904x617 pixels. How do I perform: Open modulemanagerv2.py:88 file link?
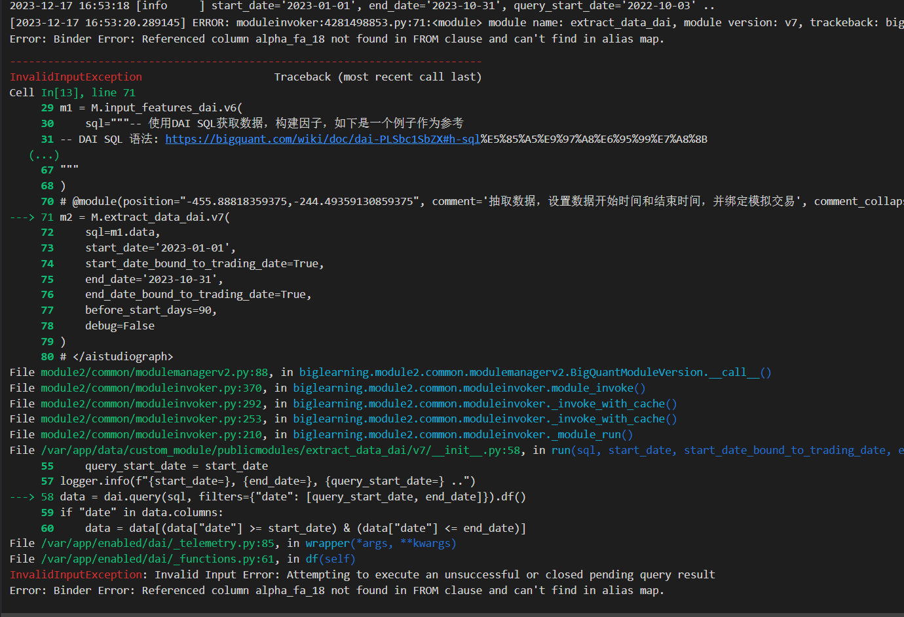[154, 372]
